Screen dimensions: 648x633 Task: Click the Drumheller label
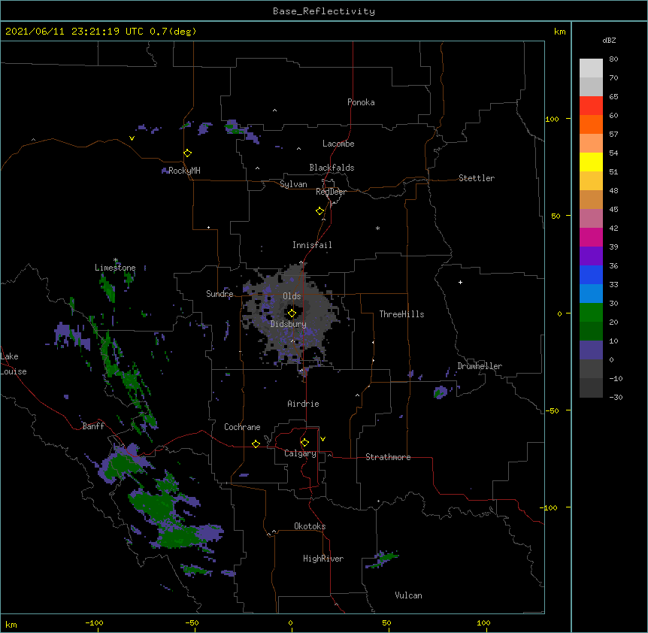pos(480,366)
